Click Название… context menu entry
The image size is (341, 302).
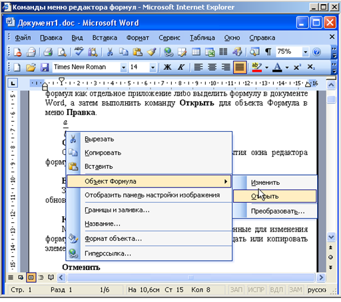(x=149, y=224)
